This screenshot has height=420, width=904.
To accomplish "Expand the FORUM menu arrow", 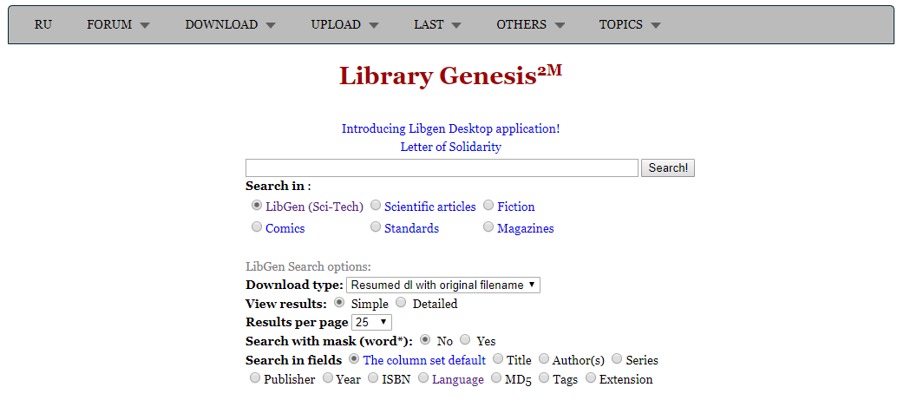I will tap(145, 25).
